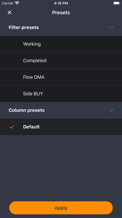Choose the Flow DMA filter preset
Image resolution: width=122 pixels, height=218 pixels.
pyautogui.click(x=61, y=77)
